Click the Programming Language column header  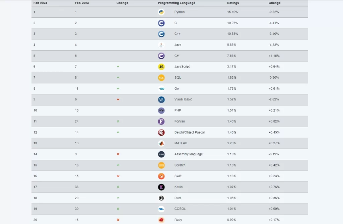[x=176, y=3]
